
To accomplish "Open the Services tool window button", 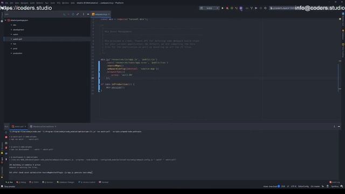I will point(47,182).
